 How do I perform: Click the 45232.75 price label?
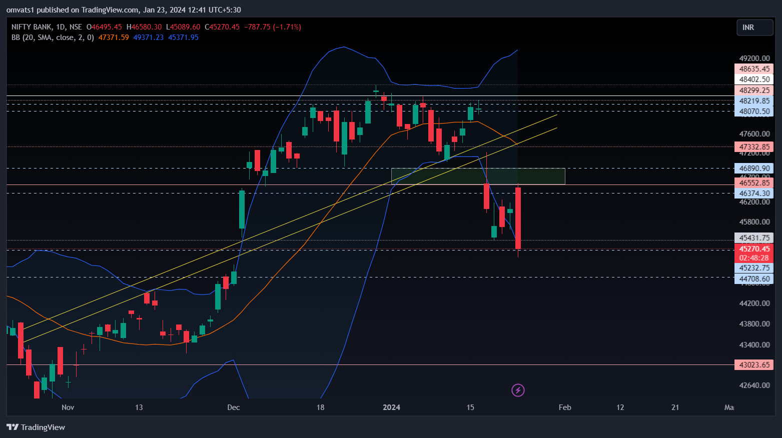754,268
